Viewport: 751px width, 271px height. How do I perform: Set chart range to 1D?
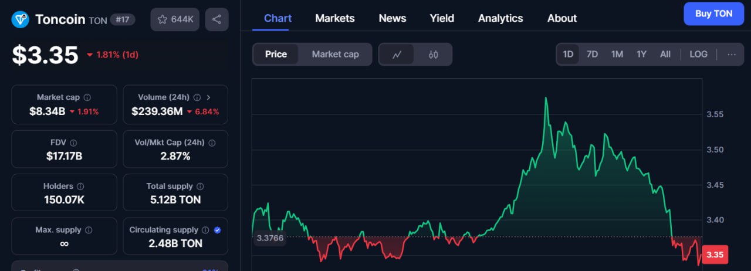tap(568, 54)
